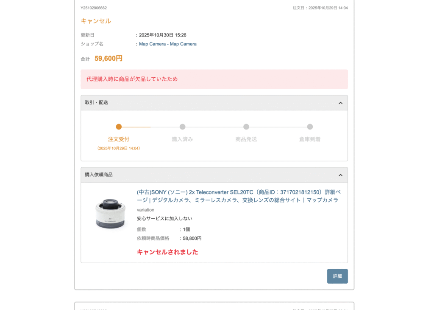Image resolution: width=434 pixels, height=310 pixels.
Task: Click the 商品発送 step dot
Action: point(246,127)
